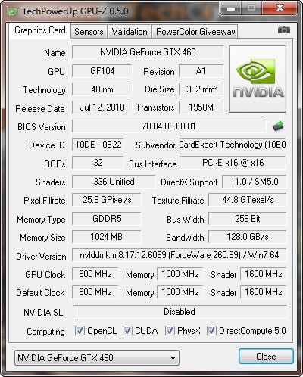Minimize the GPU-Z window
The width and height of the screenshot is (303, 377).
pyautogui.click(x=231, y=8)
